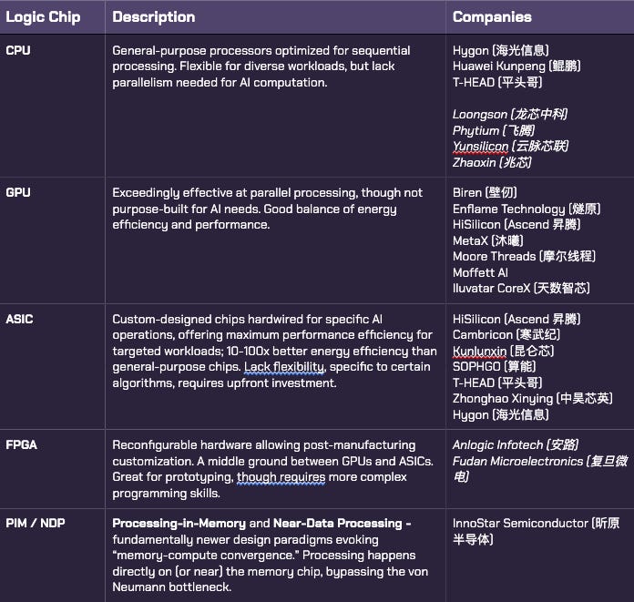Click the underlined 'Lack flexibility' phrase
Viewport: 634px width, 602px height.
(284, 367)
